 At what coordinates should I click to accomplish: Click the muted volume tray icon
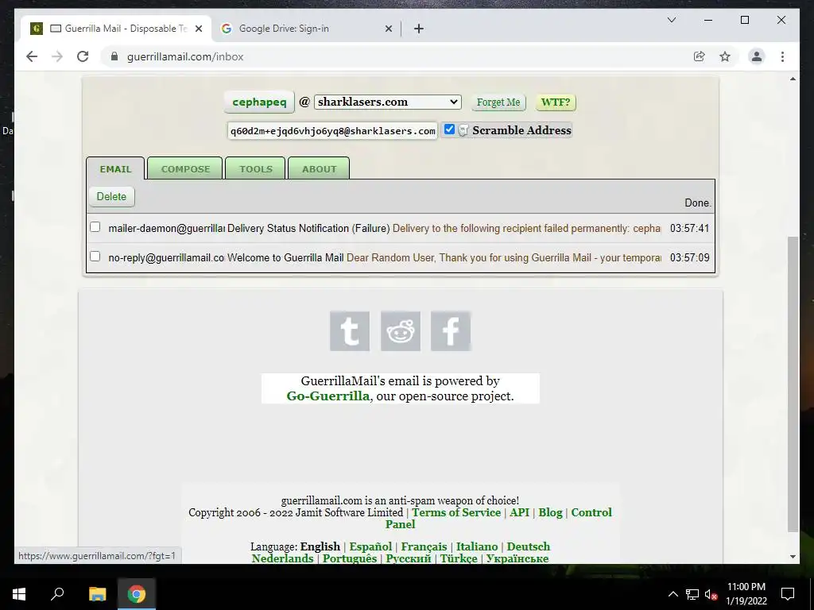coord(711,594)
